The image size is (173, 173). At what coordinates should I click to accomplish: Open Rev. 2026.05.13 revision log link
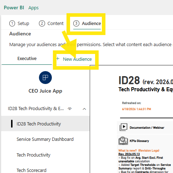(129, 154)
